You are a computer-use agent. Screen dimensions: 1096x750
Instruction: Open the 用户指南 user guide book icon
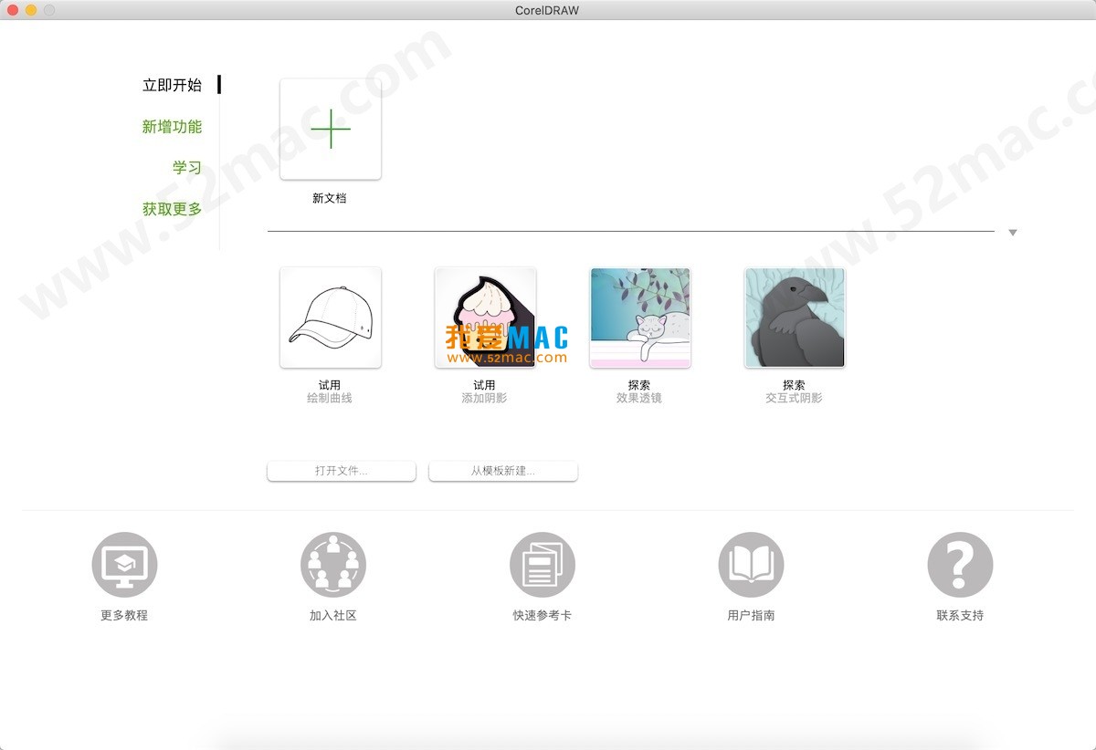(x=751, y=566)
